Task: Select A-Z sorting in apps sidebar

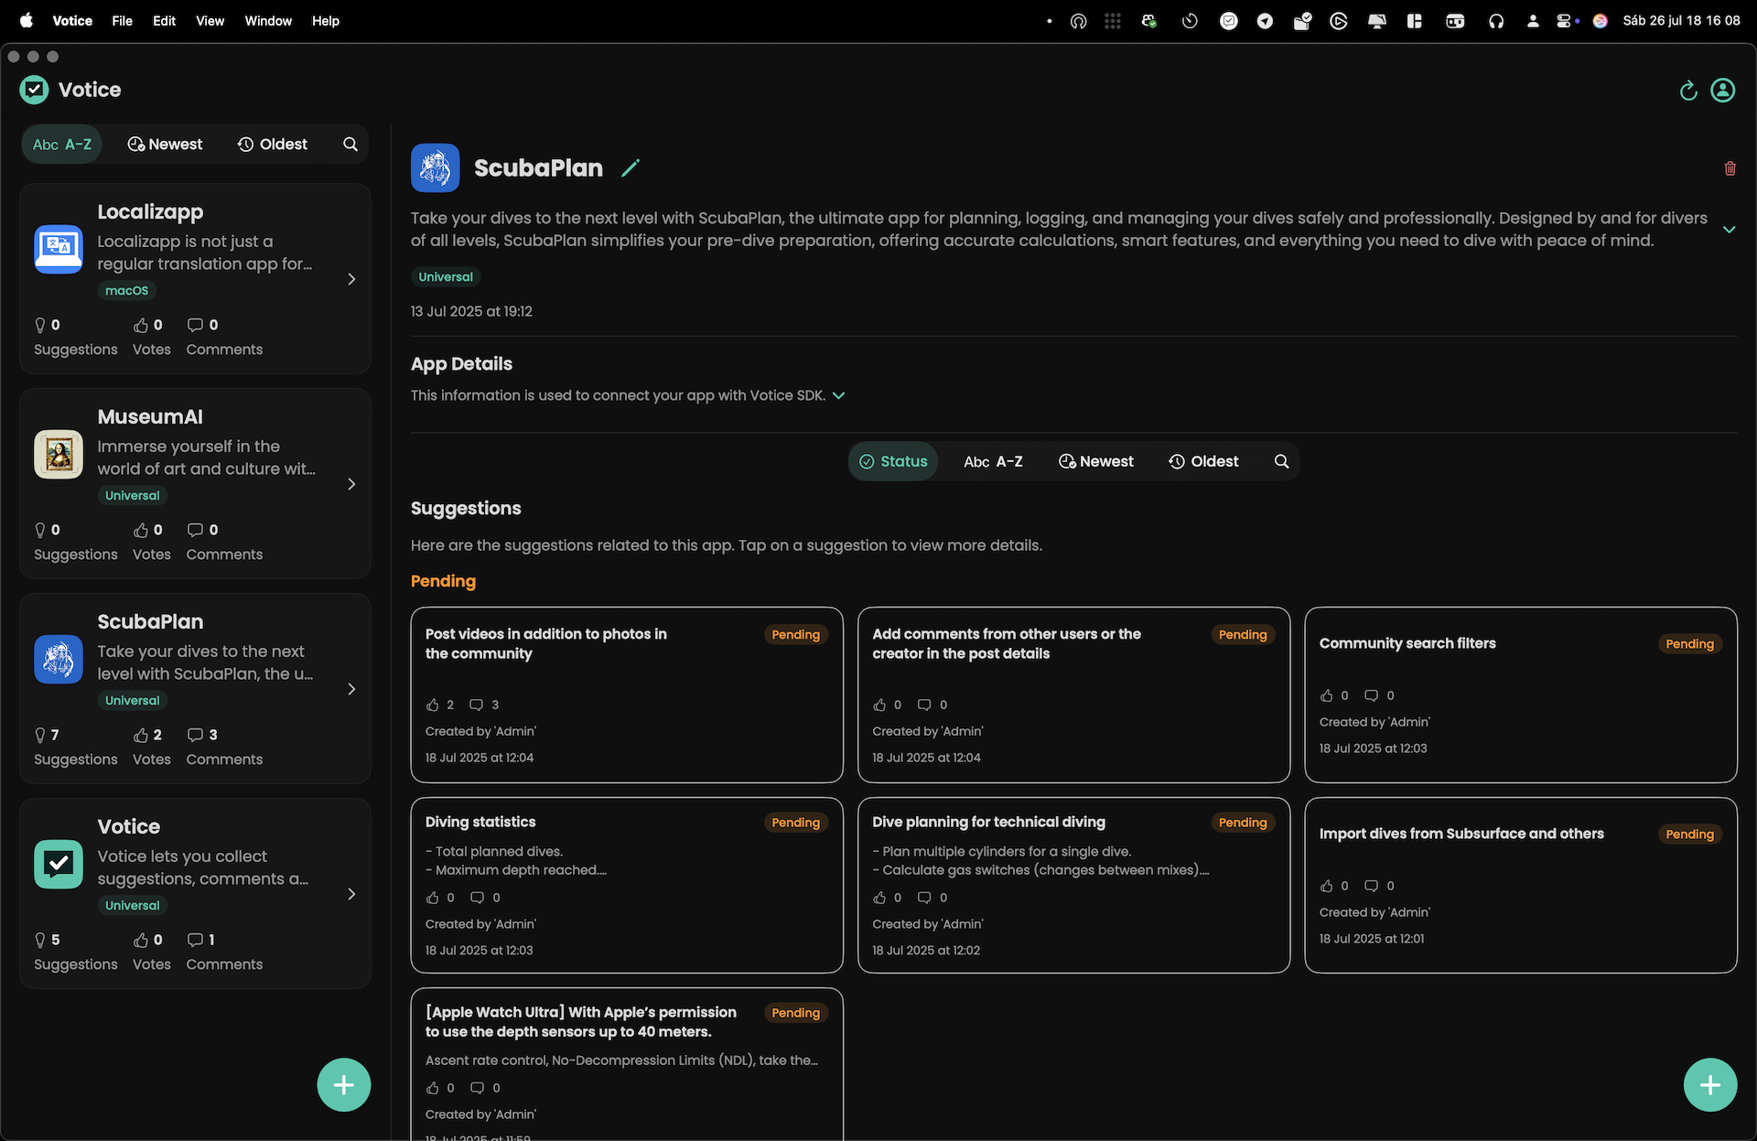Action: point(62,145)
